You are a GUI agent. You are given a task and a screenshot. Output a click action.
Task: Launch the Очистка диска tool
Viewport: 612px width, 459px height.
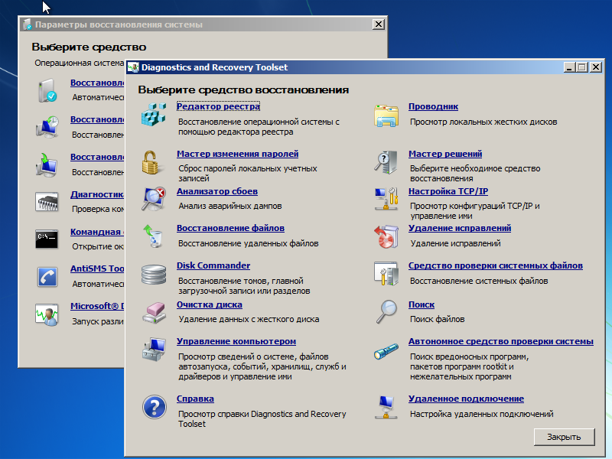click(210, 304)
